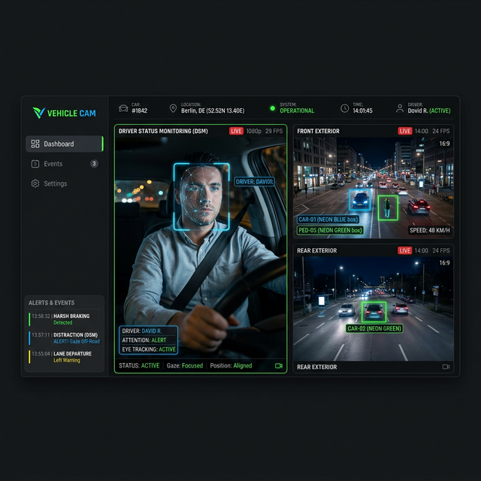Click the Events notification count badge
The width and height of the screenshot is (481, 481).
94,164
